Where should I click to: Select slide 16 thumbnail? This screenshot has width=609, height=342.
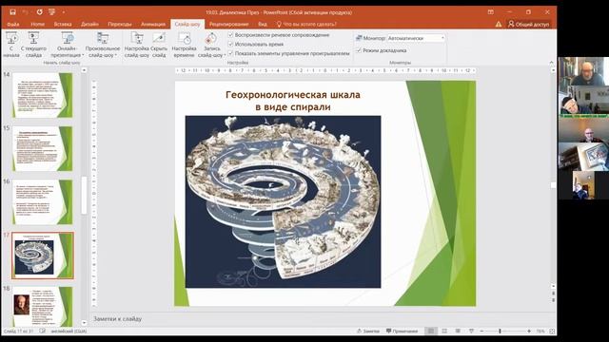42,202
